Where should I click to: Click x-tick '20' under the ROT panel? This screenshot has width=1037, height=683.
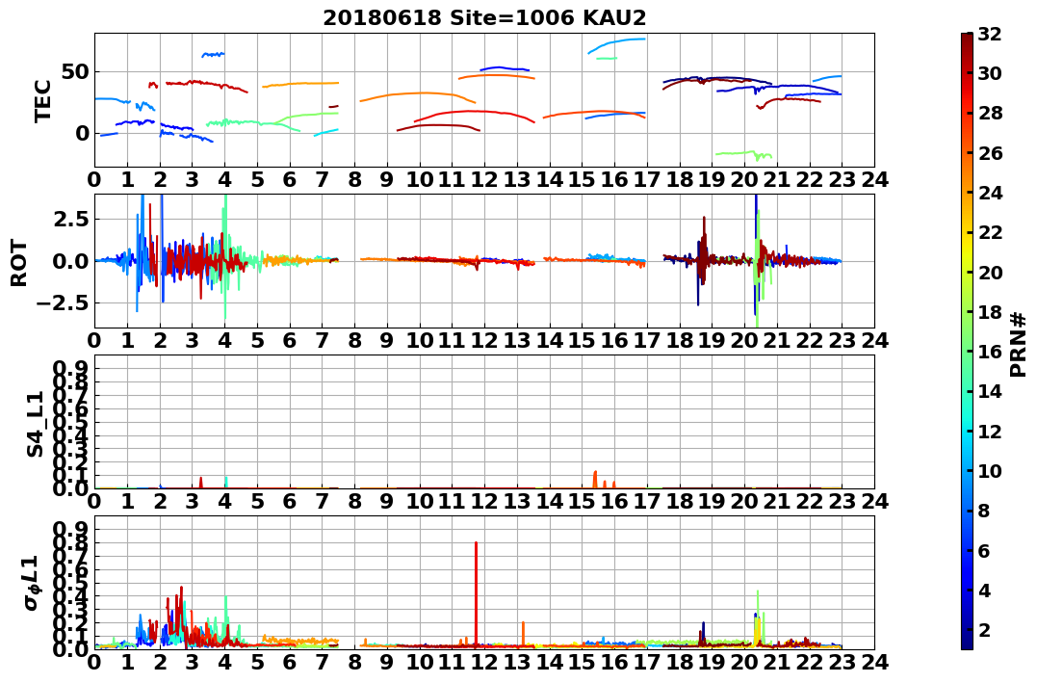click(744, 340)
